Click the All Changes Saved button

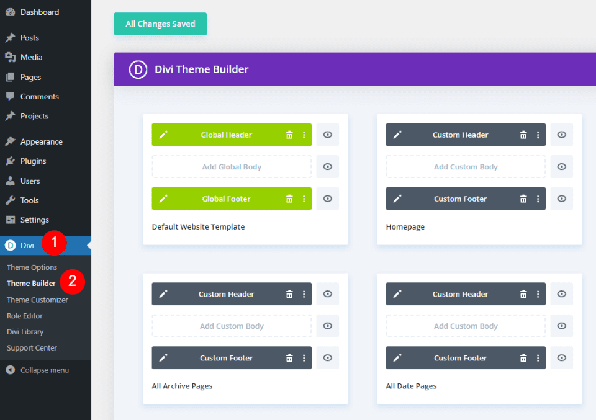160,24
